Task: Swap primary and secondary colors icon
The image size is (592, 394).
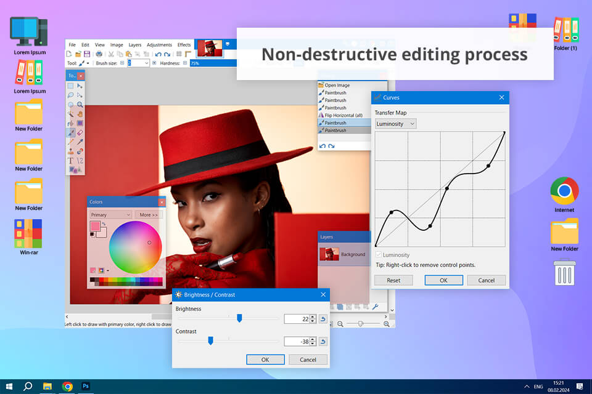Action: [x=104, y=224]
